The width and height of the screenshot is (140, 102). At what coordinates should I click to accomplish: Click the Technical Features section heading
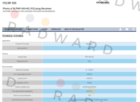(x=13, y=36)
